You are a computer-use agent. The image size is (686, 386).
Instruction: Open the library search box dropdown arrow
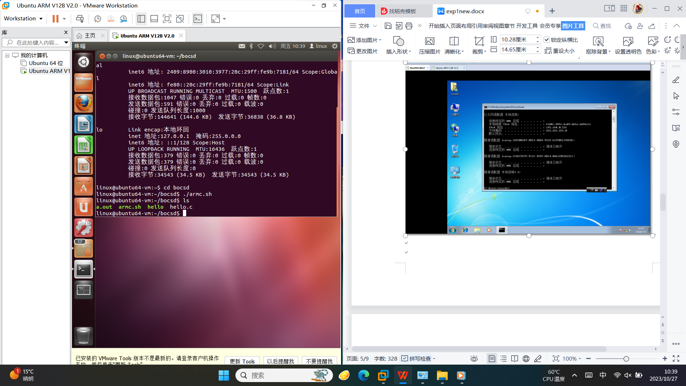coord(66,43)
